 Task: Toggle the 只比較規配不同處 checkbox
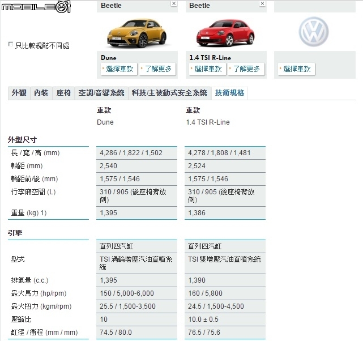click(x=10, y=44)
